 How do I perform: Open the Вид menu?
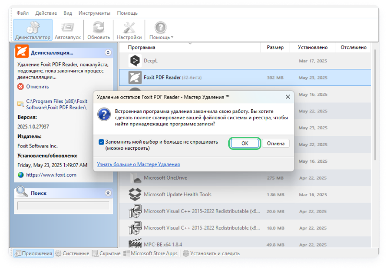(68, 13)
